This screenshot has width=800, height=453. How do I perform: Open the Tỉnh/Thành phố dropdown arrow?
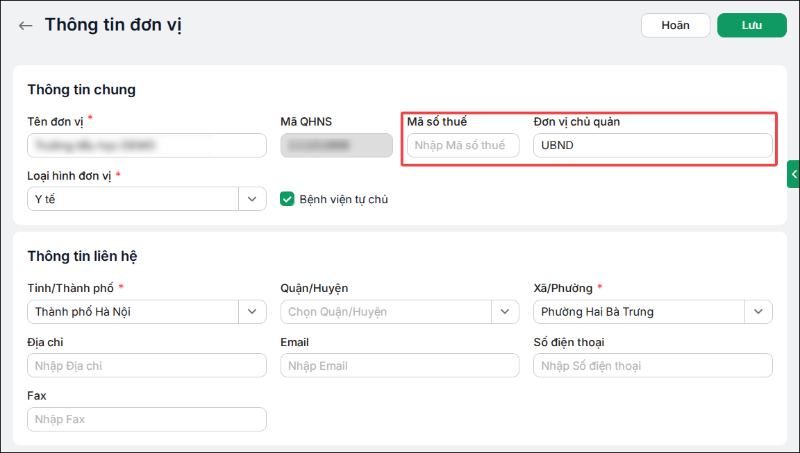pyautogui.click(x=252, y=312)
